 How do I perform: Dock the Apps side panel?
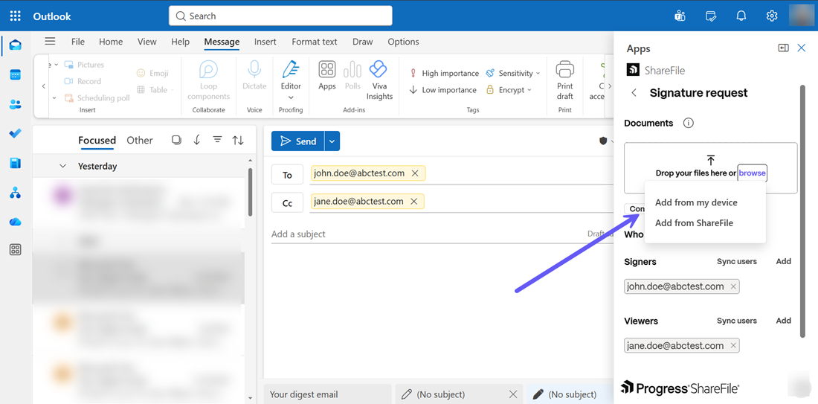point(783,48)
